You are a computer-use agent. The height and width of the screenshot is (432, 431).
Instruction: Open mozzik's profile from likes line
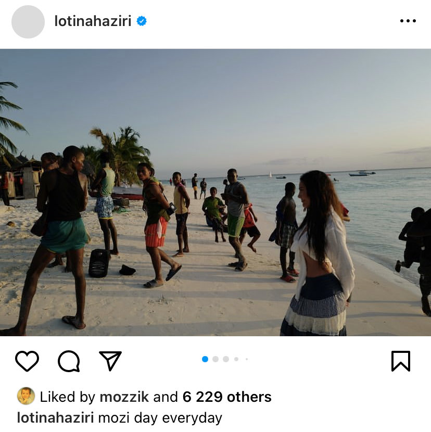[x=124, y=397]
